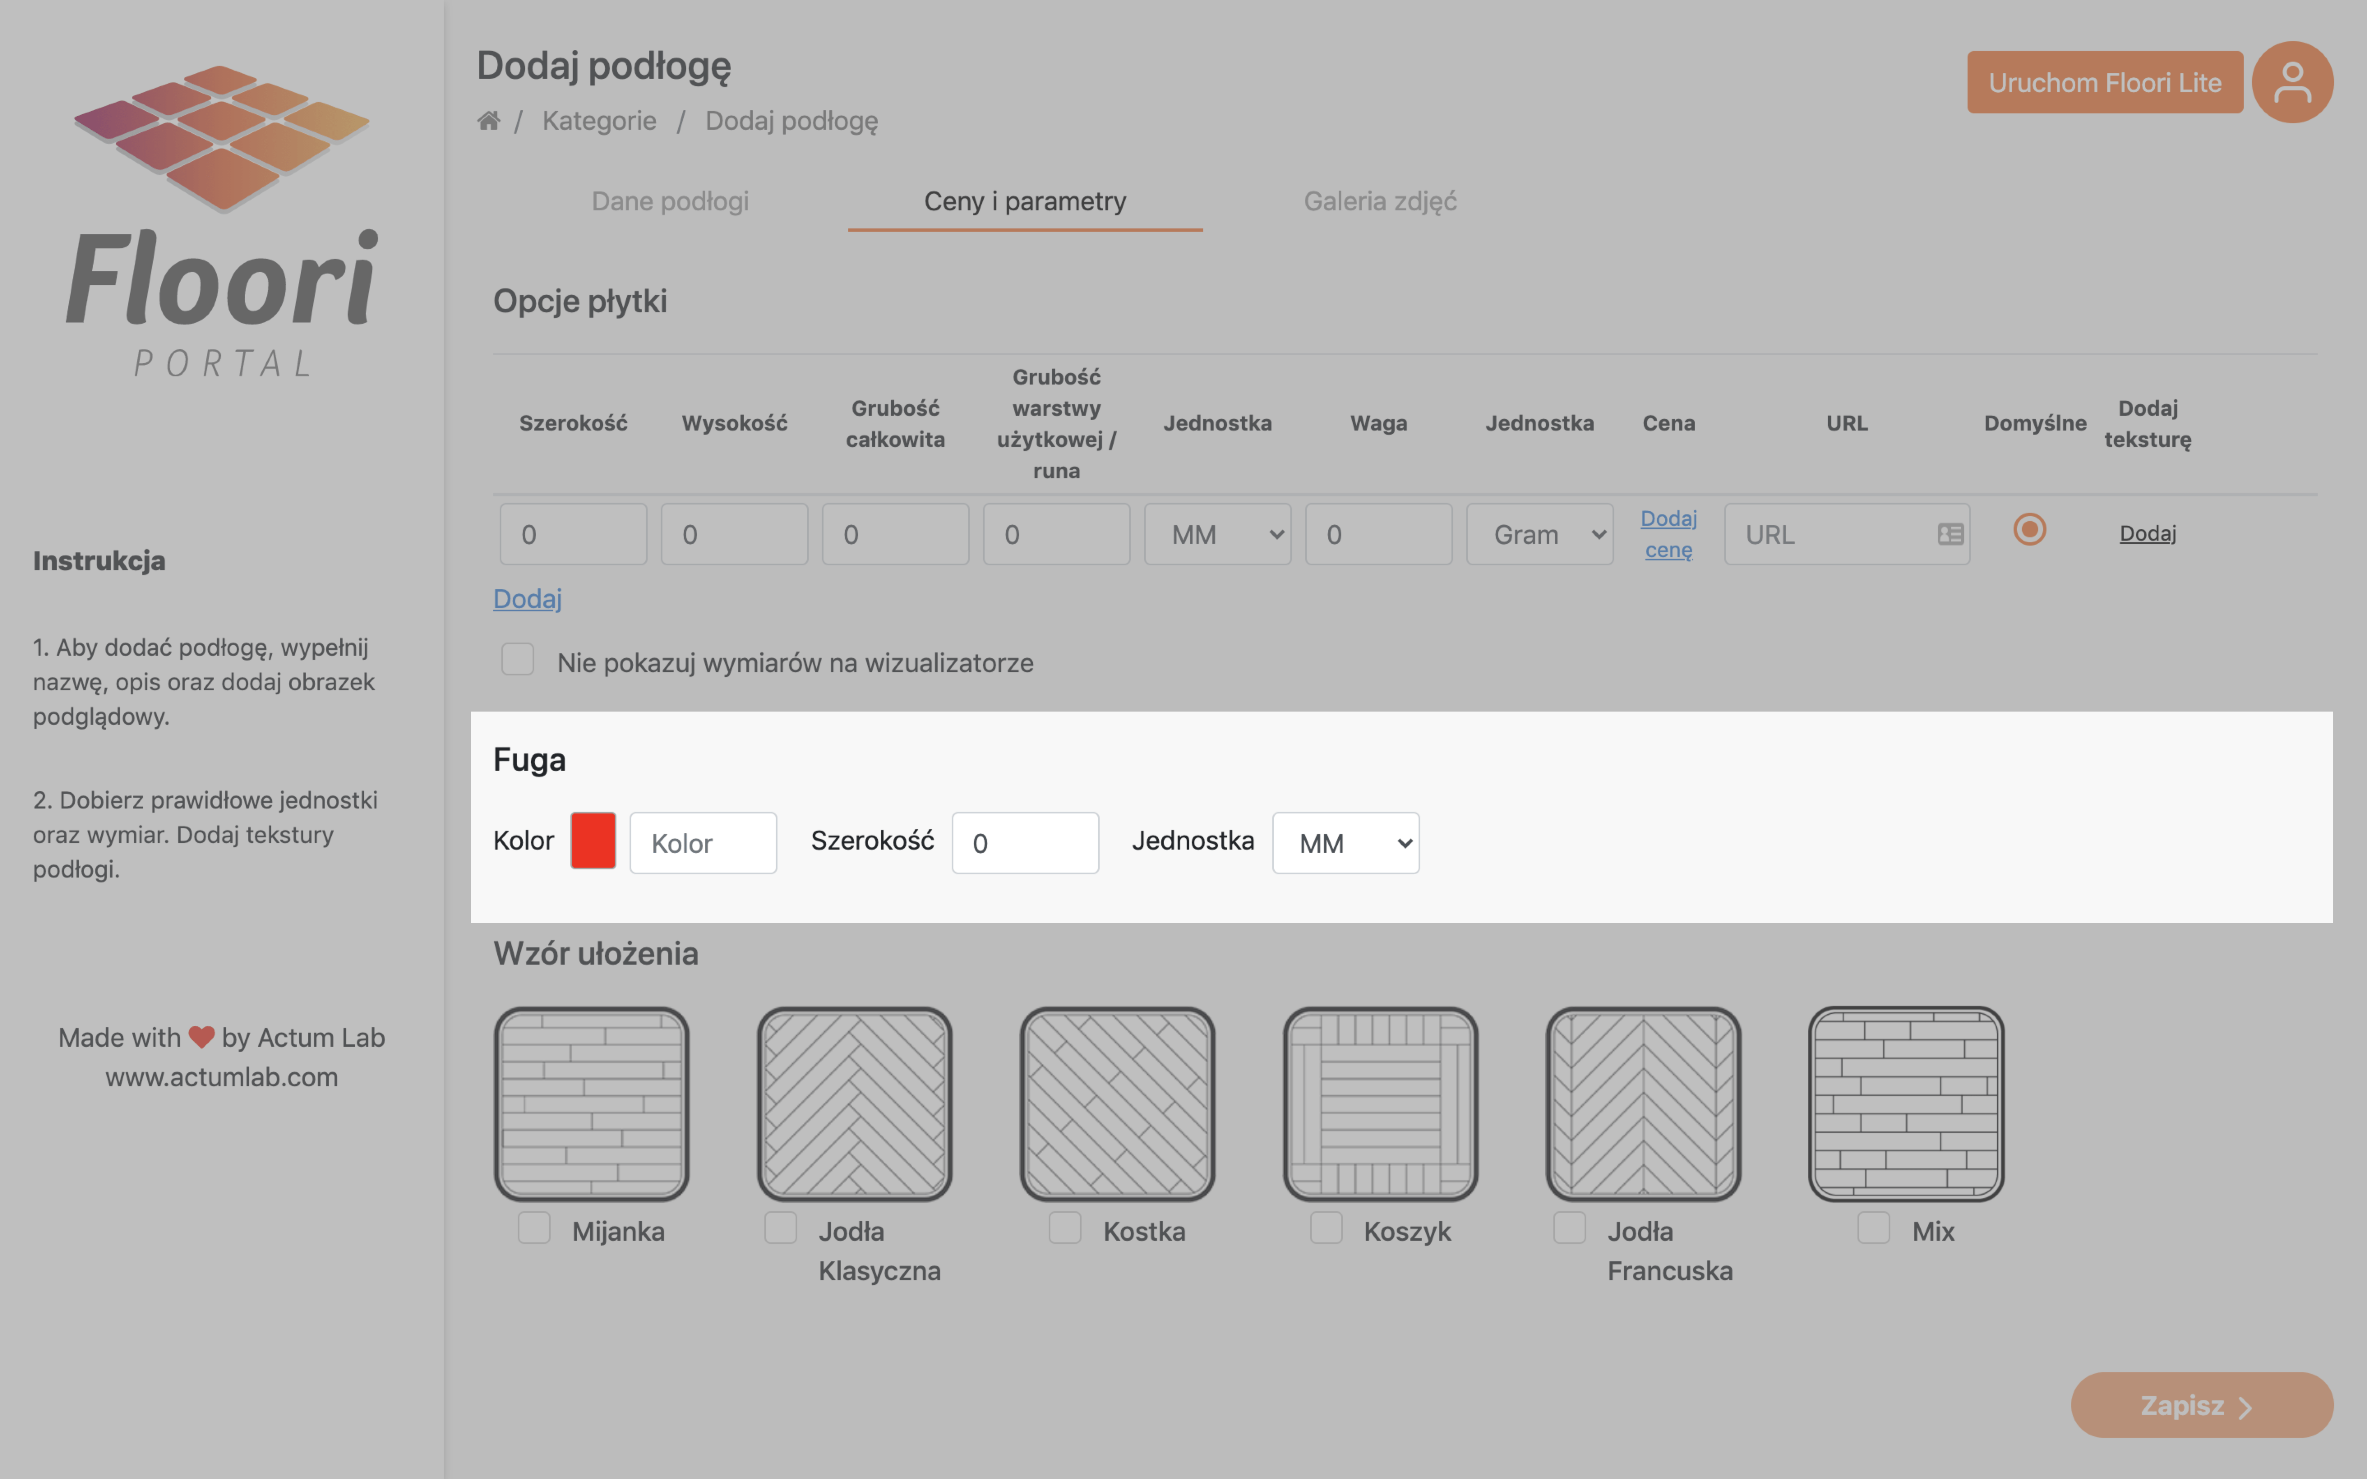This screenshot has width=2367, height=1479.
Task: Click the Cena column header
Action: coord(1669,424)
